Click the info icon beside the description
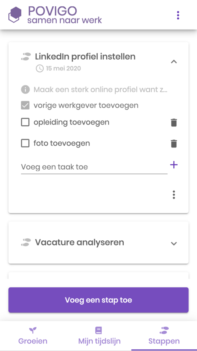The height and width of the screenshot is (351, 197). [25, 90]
